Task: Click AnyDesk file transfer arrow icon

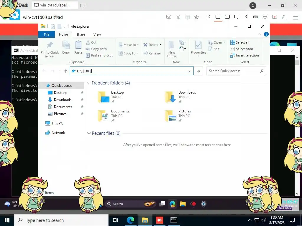Action: [209, 17]
